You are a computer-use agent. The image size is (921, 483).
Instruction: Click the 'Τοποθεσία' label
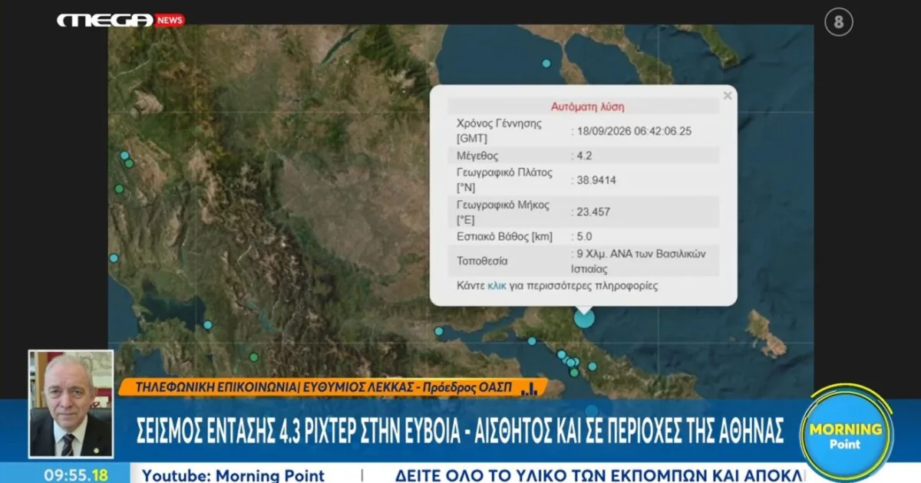[482, 261]
